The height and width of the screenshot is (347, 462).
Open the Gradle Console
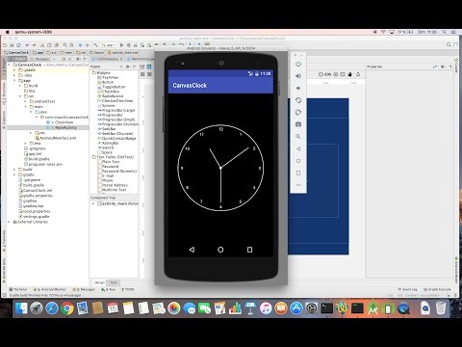[437, 289]
